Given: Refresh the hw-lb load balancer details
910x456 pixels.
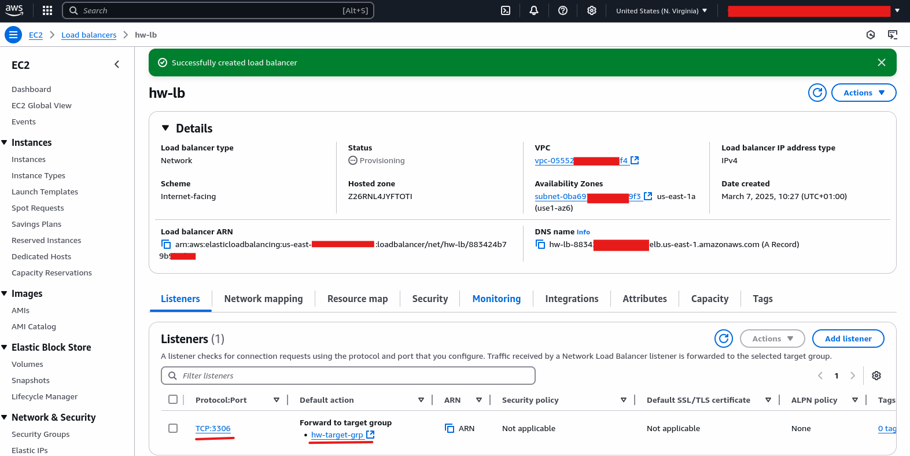Looking at the screenshot, I should coord(817,93).
